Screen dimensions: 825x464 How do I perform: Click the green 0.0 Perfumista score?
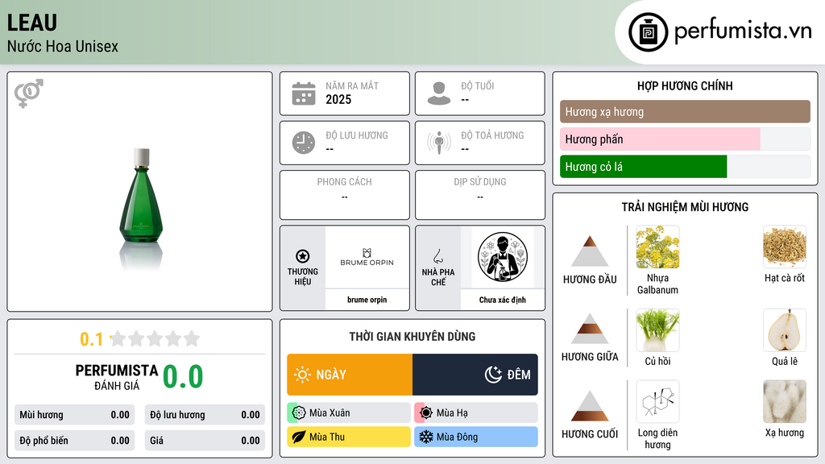[x=183, y=377]
